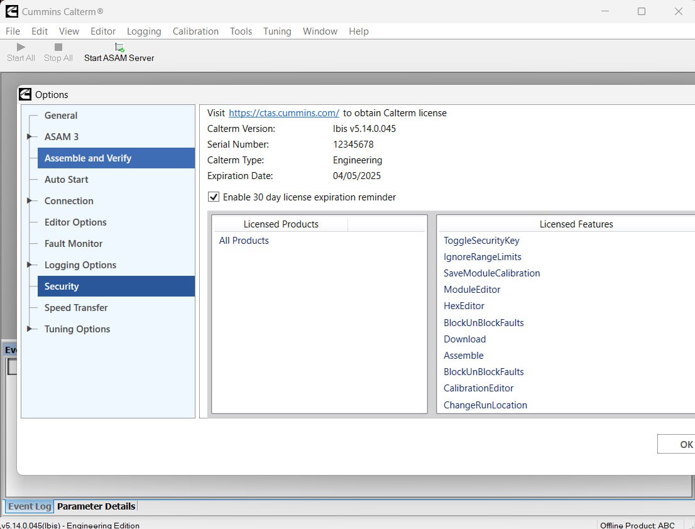Start the ASAM Server from toolbar
This screenshot has width=695, height=529.
[119, 52]
